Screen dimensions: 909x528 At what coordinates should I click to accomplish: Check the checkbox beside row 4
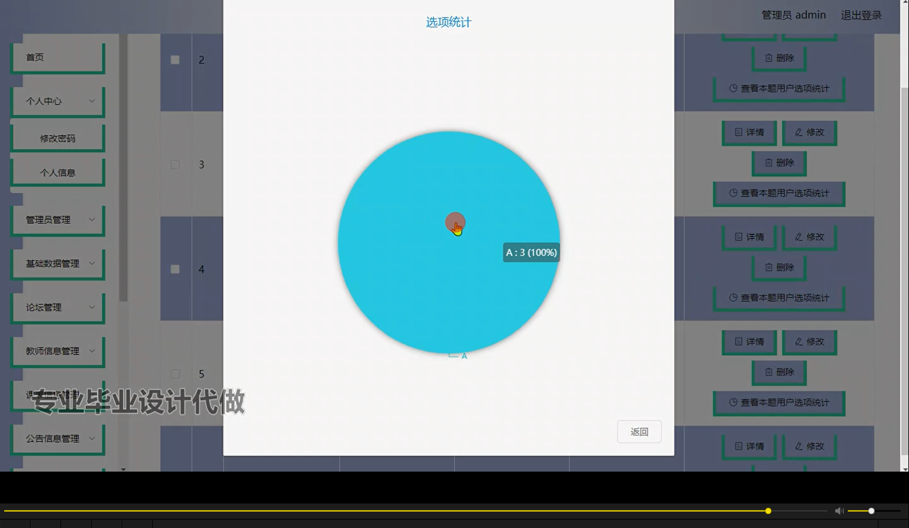[174, 269]
